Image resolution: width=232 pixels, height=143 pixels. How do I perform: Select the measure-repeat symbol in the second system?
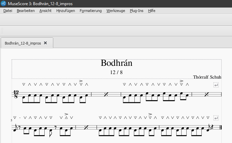tap(86, 128)
